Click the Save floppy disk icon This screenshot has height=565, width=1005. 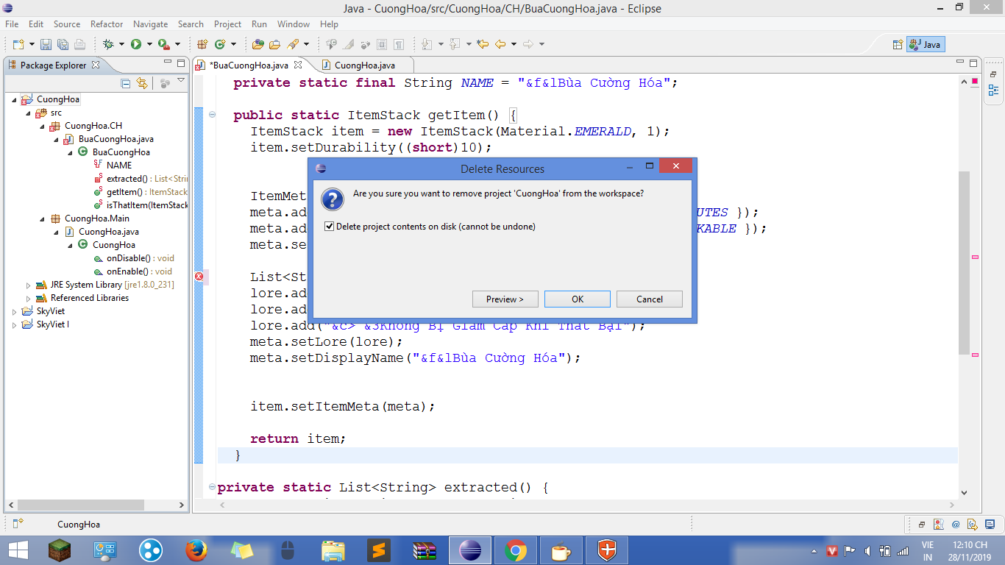pyautogui.click(x=46, y=44)
